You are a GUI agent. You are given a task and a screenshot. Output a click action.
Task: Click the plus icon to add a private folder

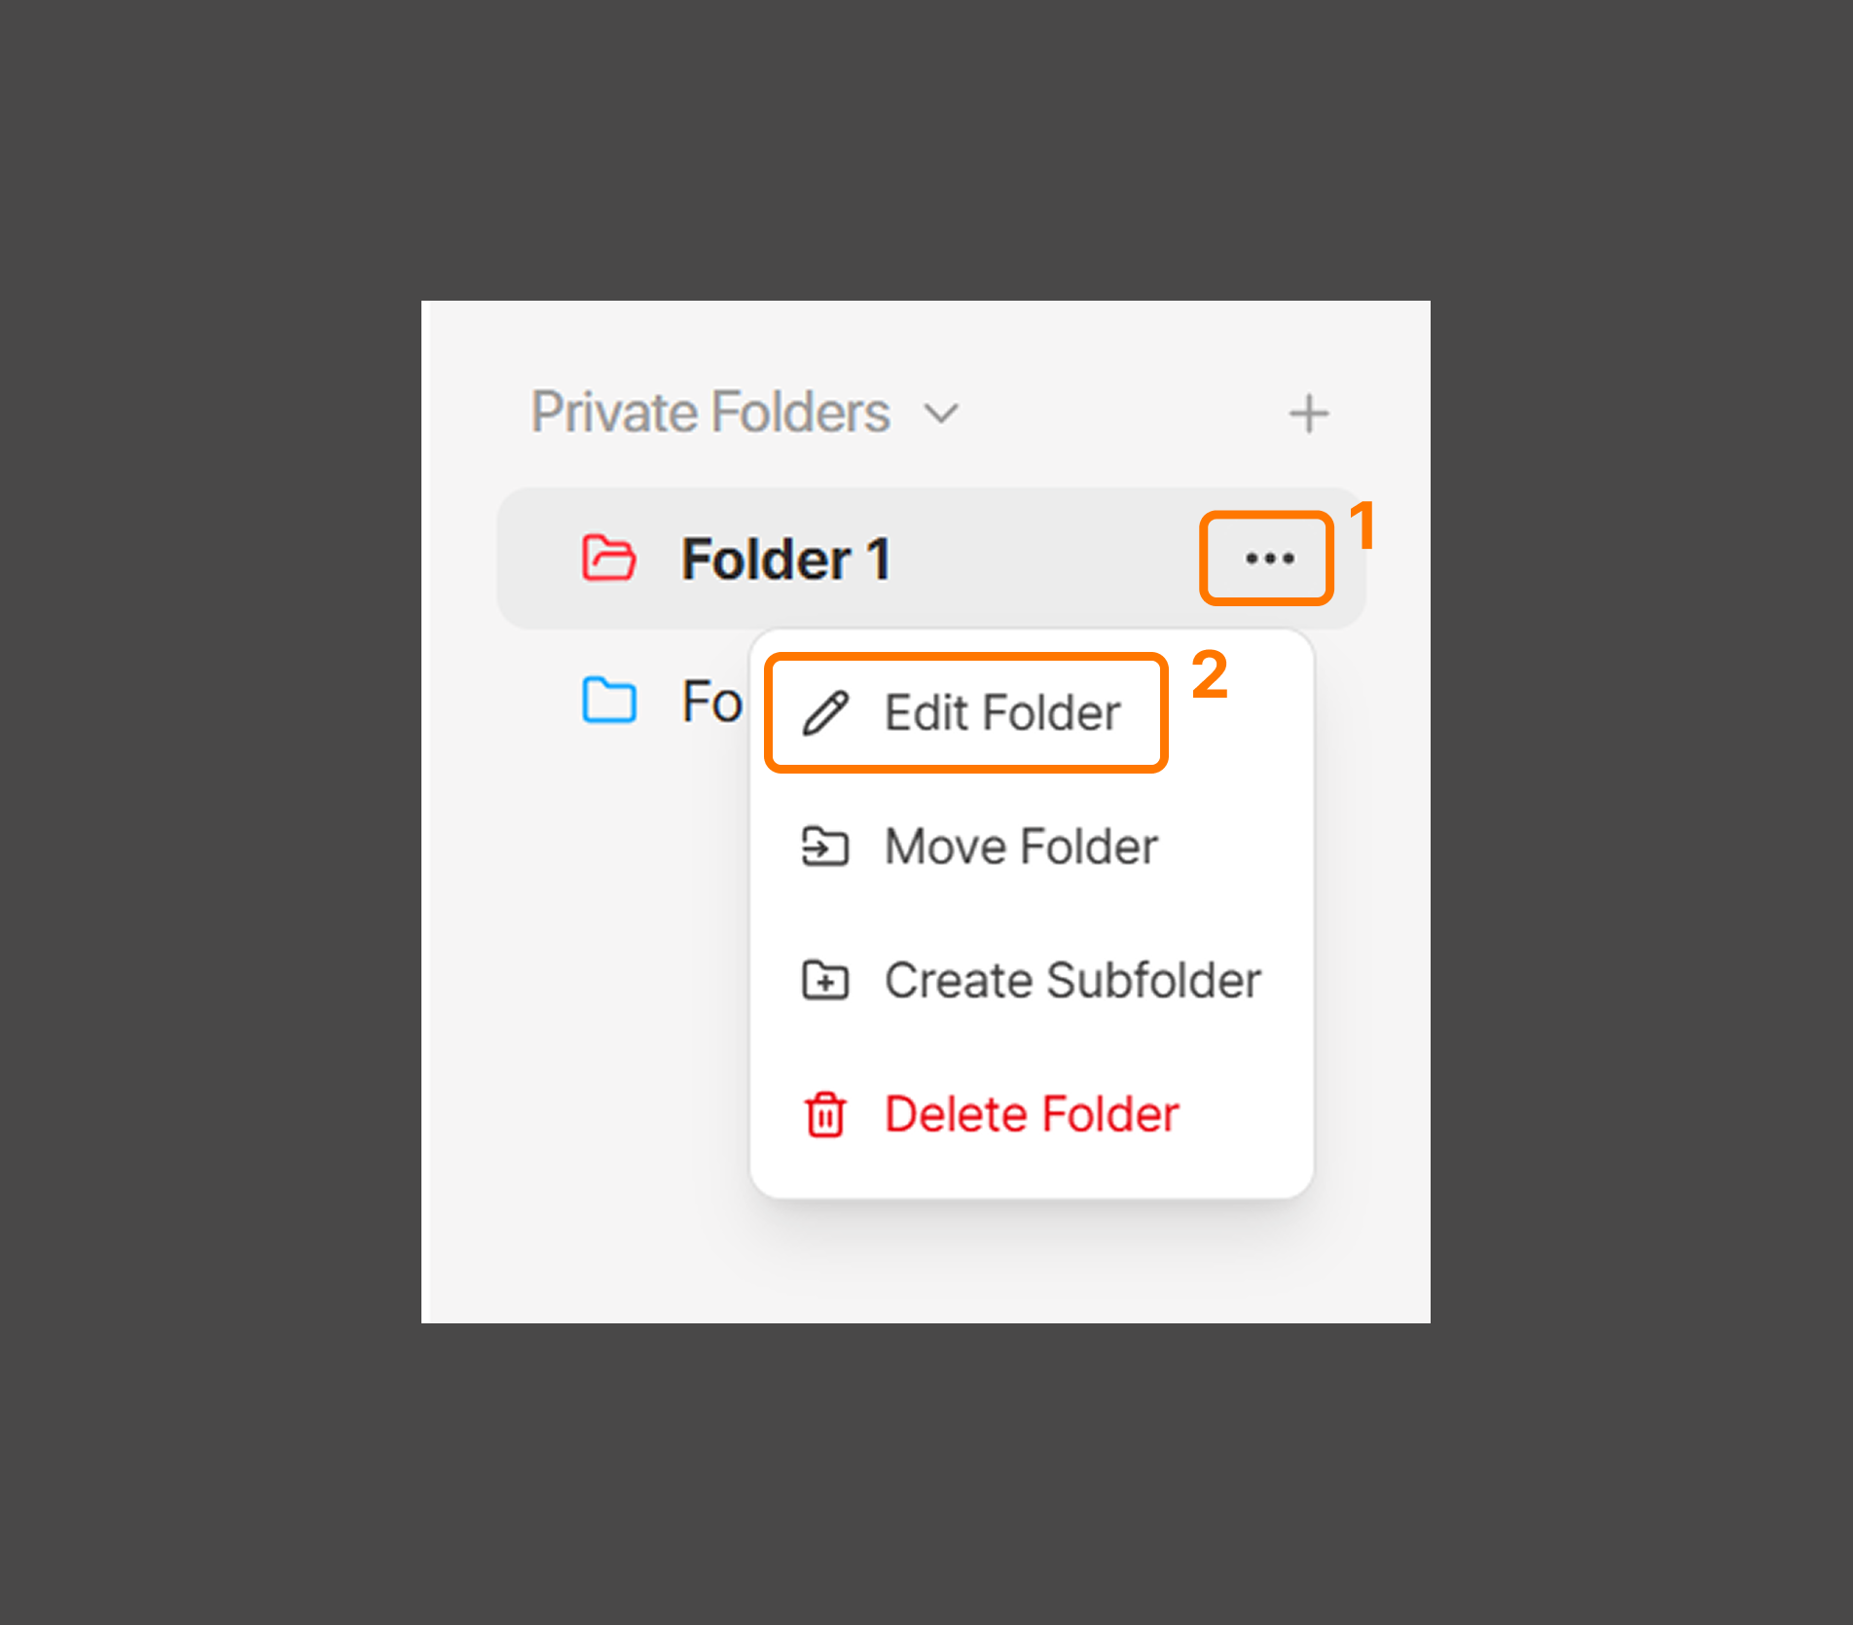point(1308,414)
